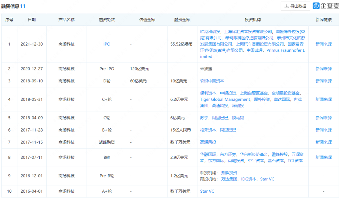Click investor 华融国际
The width and height of the screenshot is (342, 200).
pos(208,155)
